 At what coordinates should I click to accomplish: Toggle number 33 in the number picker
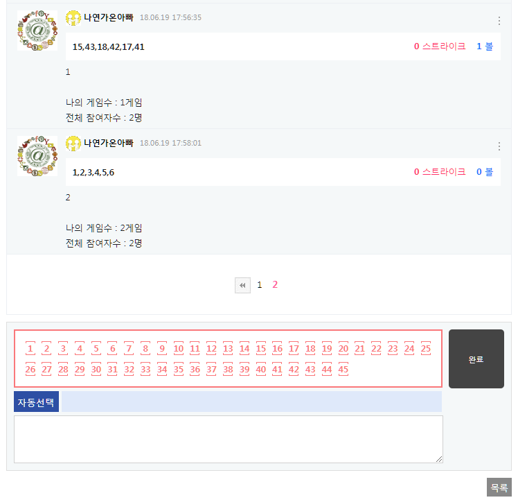145,370
